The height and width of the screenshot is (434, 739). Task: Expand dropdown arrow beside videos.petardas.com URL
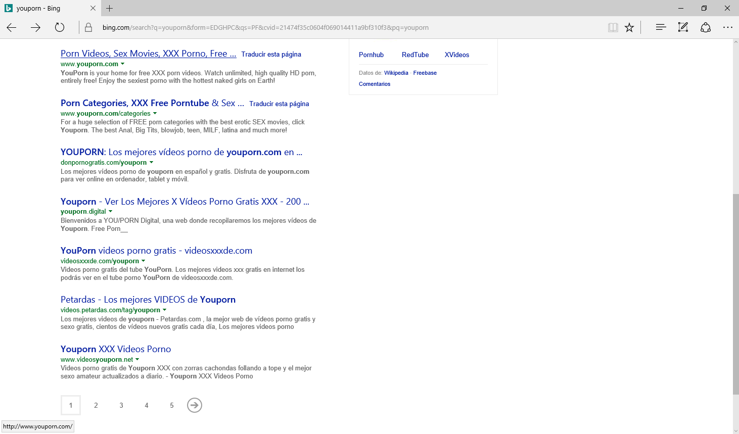164,310
